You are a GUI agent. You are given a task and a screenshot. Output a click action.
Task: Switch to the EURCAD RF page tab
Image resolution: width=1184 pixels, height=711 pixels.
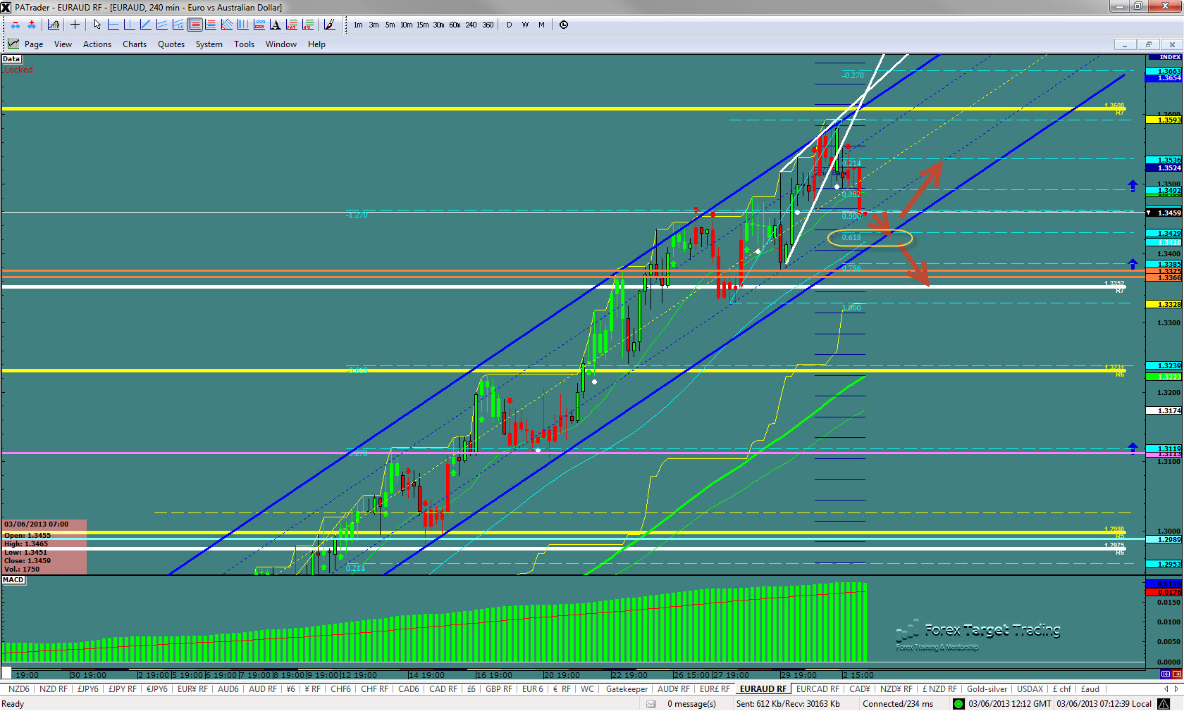click(x=818, y=689)
